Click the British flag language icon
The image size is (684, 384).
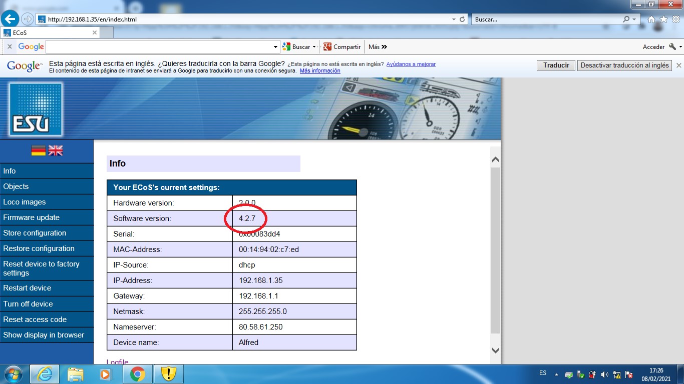point(56,150)
